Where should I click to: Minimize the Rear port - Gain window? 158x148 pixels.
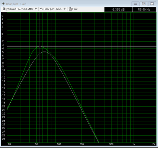(135, 4)
